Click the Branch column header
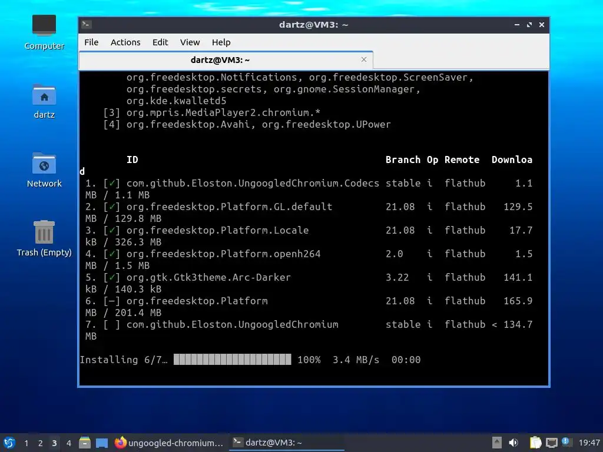This screenshot has height=452, width=603. [403, 160]
